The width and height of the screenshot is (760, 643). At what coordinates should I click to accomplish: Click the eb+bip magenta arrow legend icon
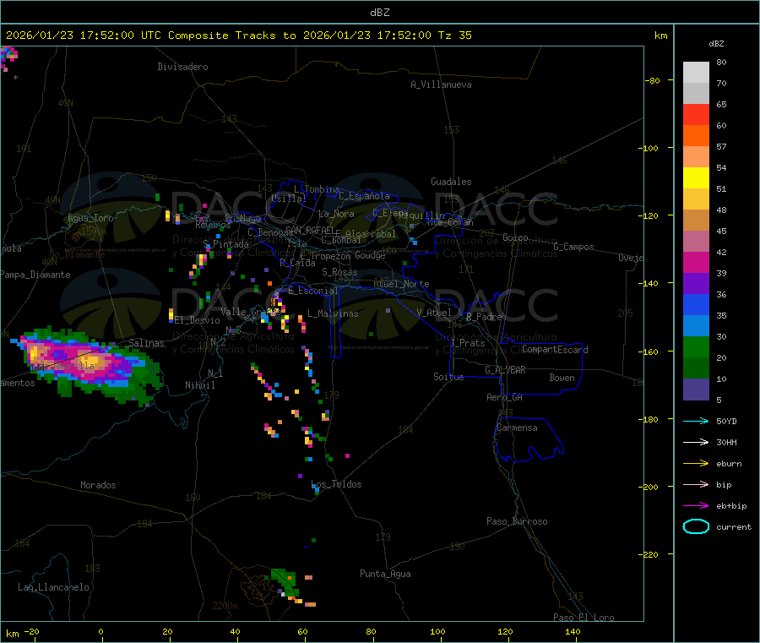coord(696,506)
